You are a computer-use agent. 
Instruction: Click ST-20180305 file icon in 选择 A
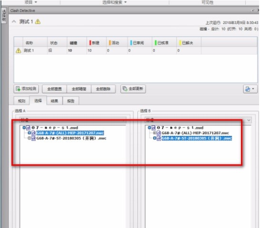point(33,138)
